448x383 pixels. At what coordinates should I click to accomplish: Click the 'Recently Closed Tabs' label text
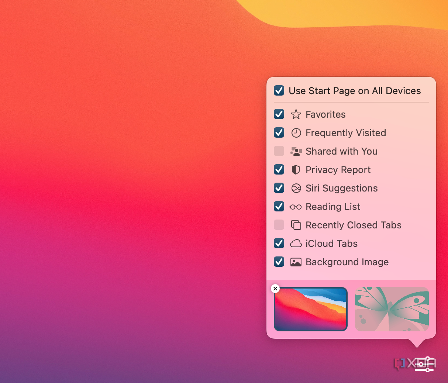[x=354, y=225]
